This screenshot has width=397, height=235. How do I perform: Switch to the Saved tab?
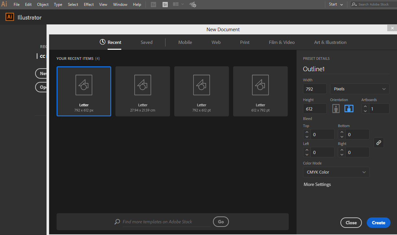click(x=147, y=42)
